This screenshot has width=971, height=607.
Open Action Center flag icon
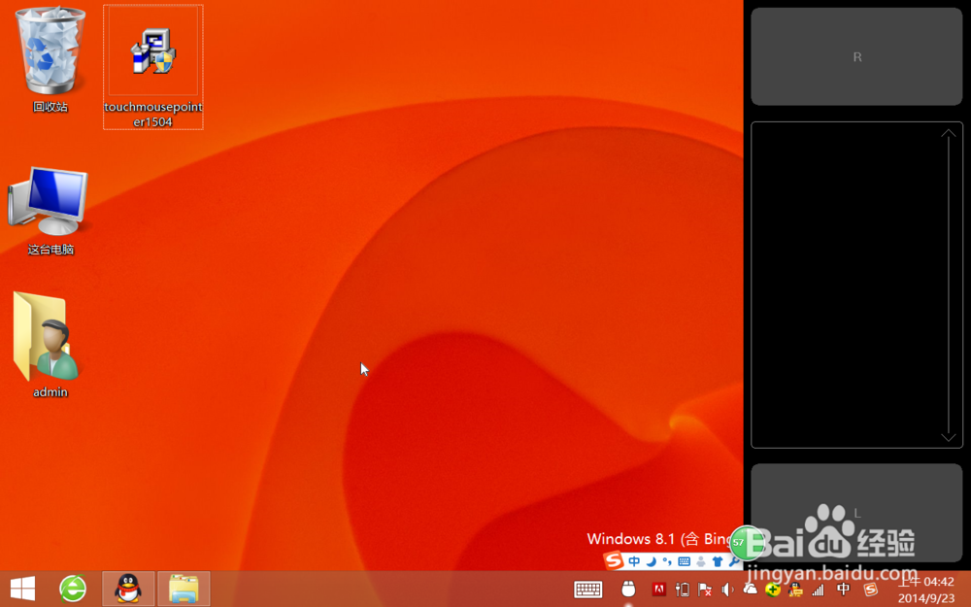[x=705, y=590]
